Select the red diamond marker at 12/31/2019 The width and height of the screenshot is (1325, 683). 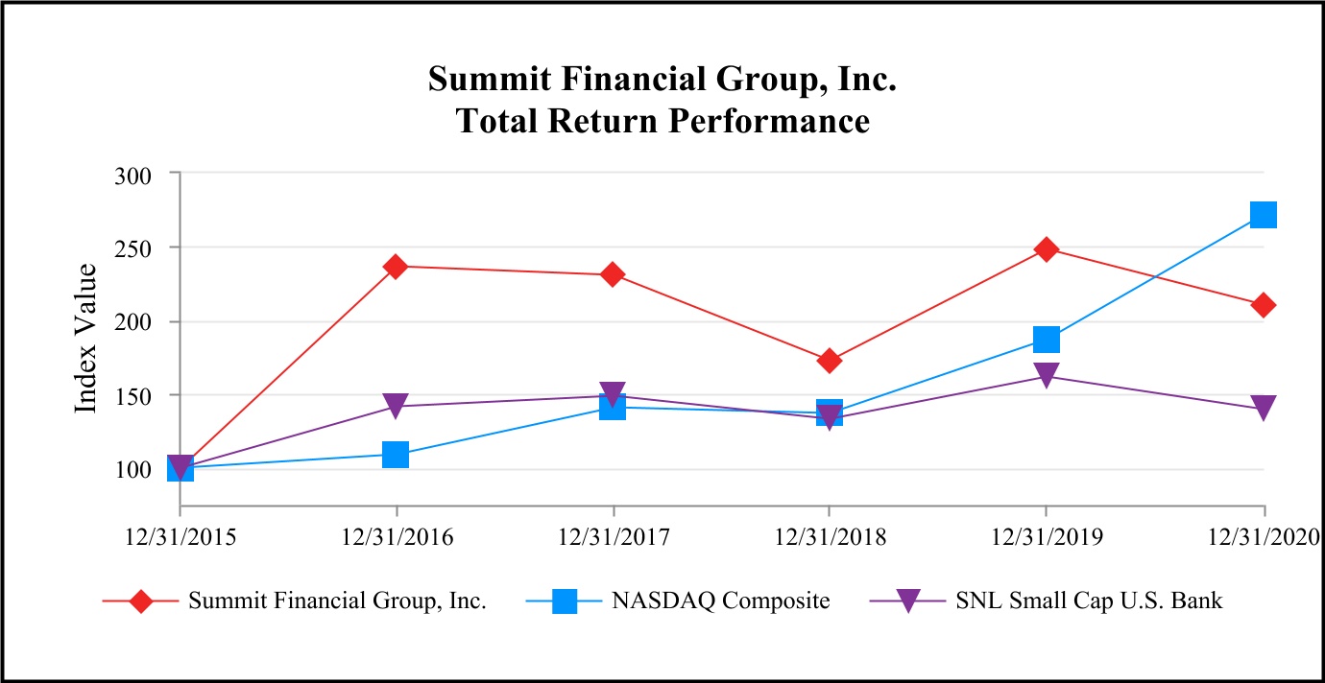point(1047,249)
